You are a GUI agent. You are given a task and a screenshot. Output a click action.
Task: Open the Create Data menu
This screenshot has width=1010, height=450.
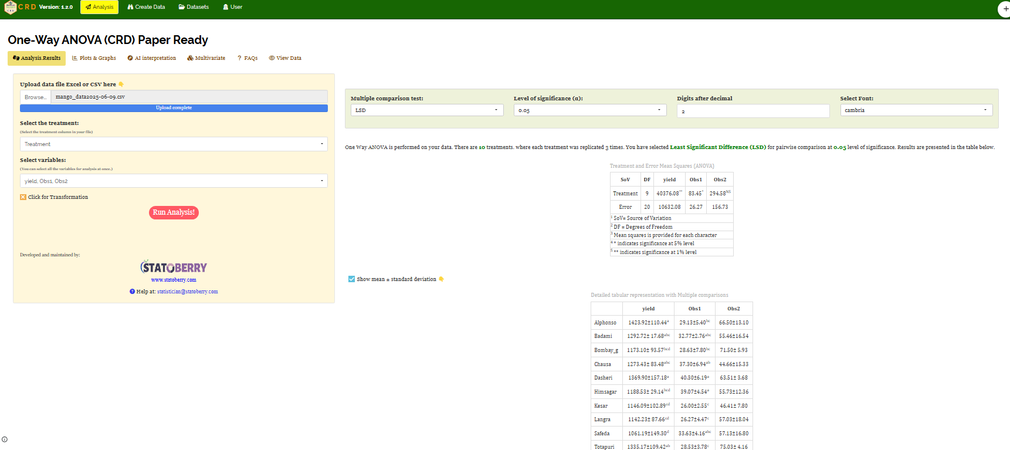click(x=146, y=7)
